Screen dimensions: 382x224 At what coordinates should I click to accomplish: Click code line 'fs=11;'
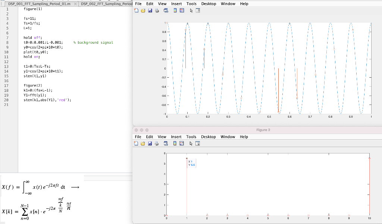[30, 19]
